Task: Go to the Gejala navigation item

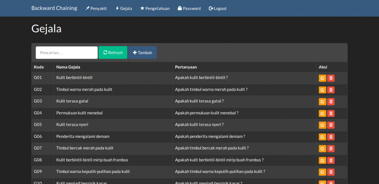Action: coord(124,8)
